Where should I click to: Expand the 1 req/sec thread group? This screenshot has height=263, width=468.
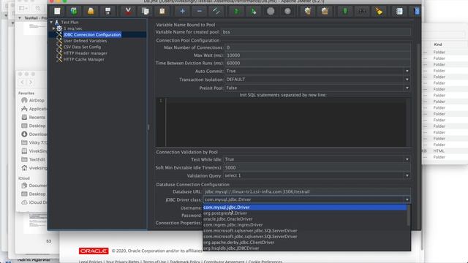pyautogui.click(x=53, y=28)
